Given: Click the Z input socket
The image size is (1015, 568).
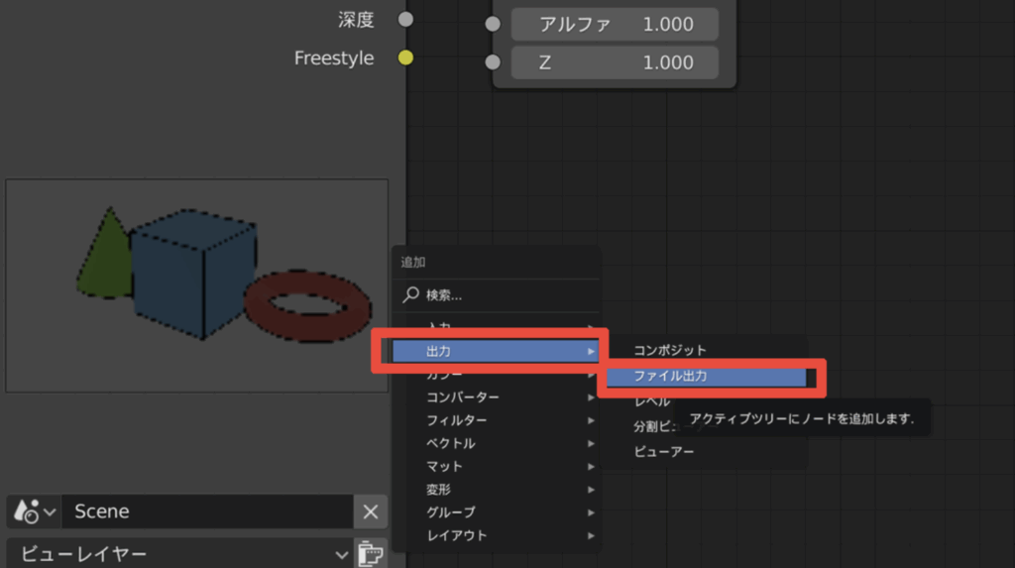Looking at the screenshot, I should tap(493, 62).
